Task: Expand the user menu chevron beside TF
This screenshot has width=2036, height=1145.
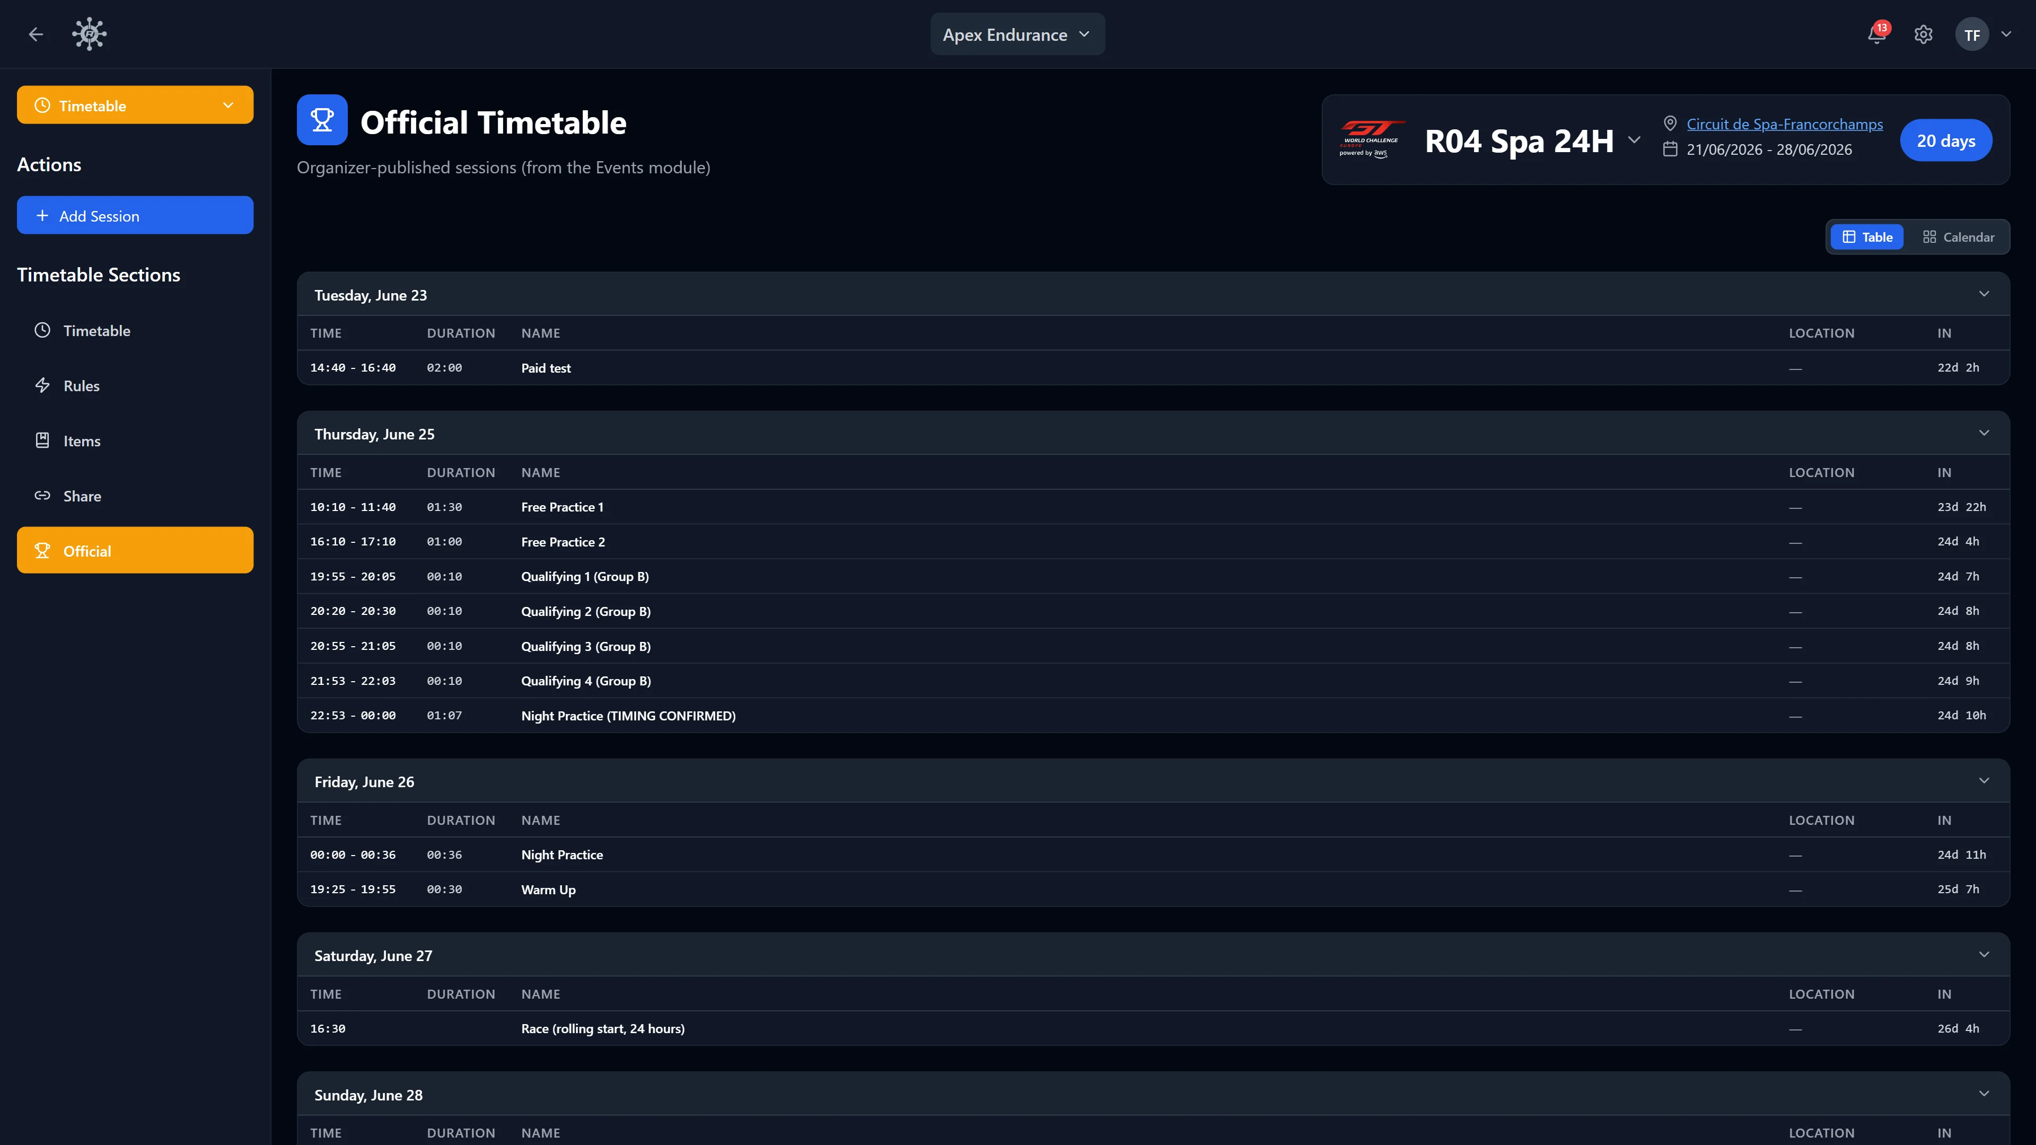Action: click(x=2006, y=34)
